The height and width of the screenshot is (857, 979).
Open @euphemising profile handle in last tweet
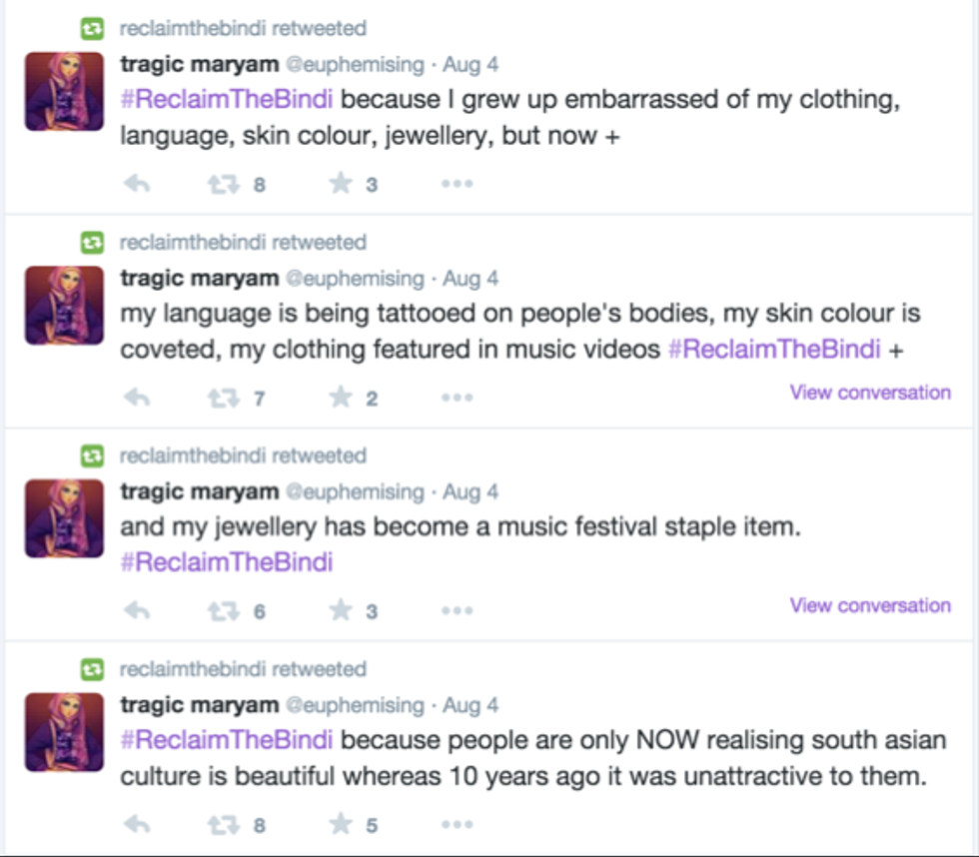coord(355,706)
